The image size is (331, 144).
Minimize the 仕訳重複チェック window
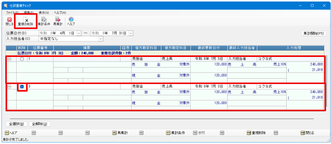[300, 6]
